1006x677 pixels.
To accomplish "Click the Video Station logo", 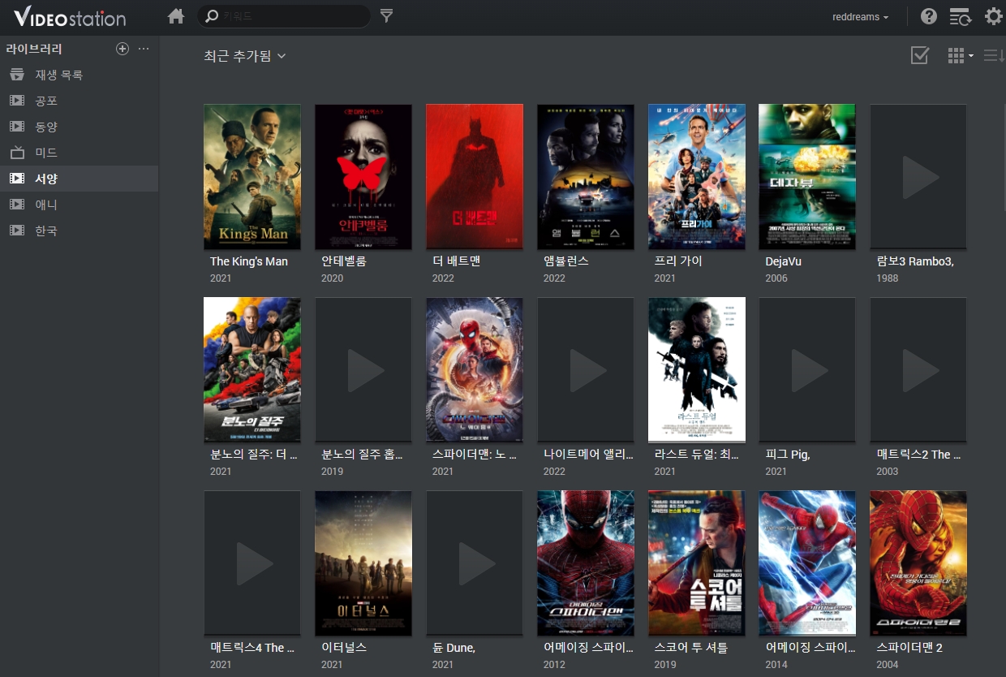I will click(x=70, y=16).
